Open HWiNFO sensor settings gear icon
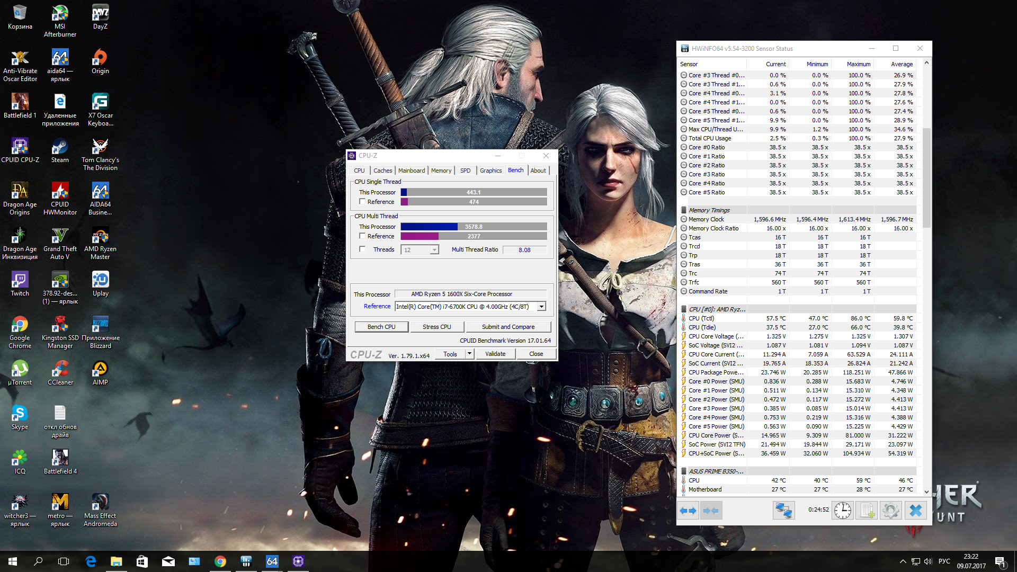The image size is (1017, 572). click(891, 511)
